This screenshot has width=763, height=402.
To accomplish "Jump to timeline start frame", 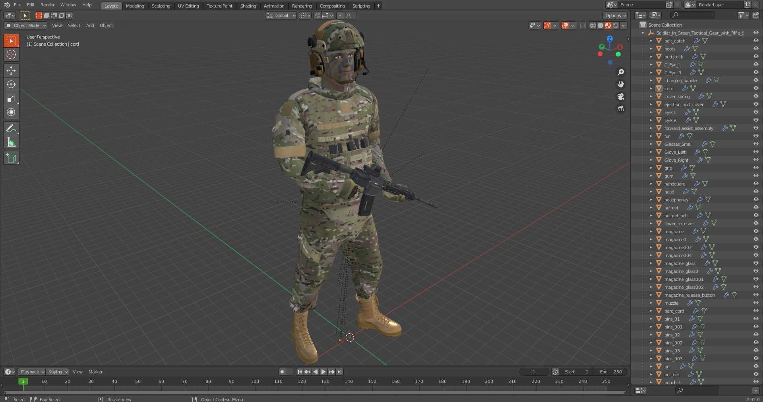I will click(x=300, y=372).
